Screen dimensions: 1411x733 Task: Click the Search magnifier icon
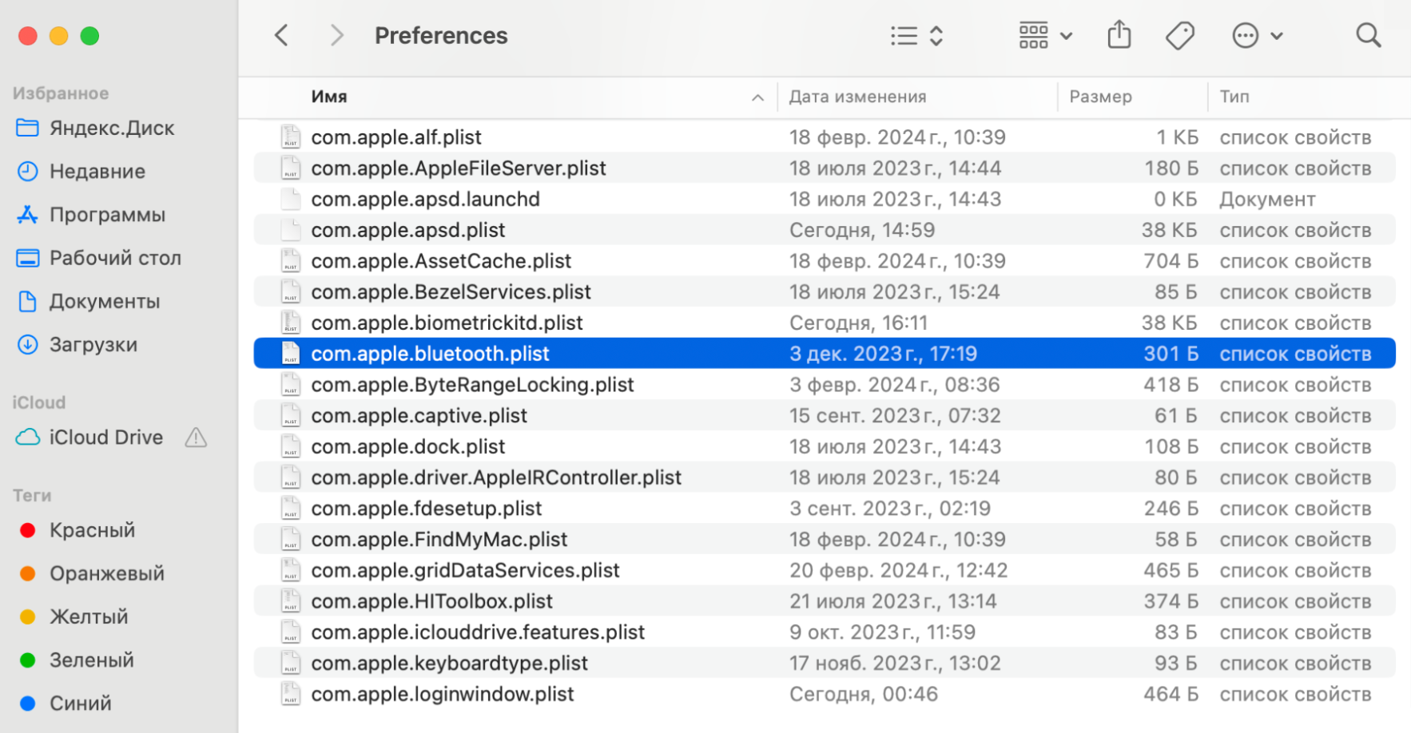point(1368,35)
